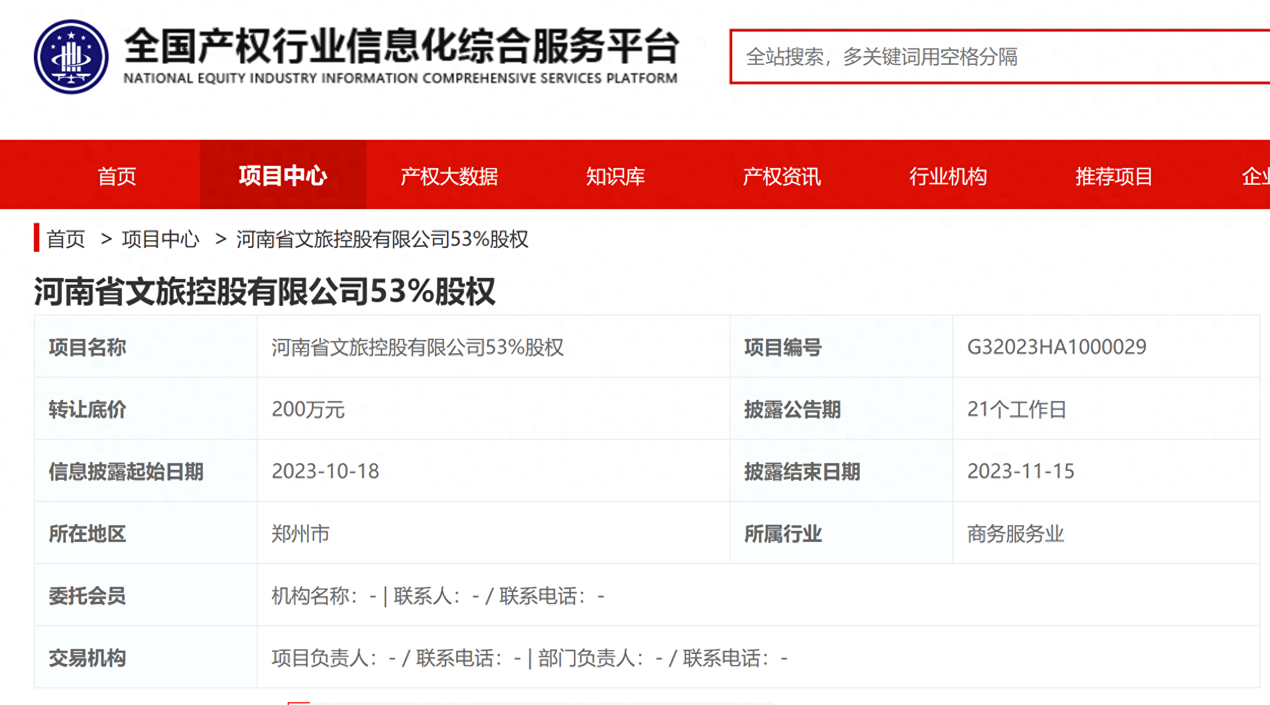The height and width of the screenshot is (705, 1270).
Task: Click the 交易机构 label cell
Action: (x=146, y=657)
